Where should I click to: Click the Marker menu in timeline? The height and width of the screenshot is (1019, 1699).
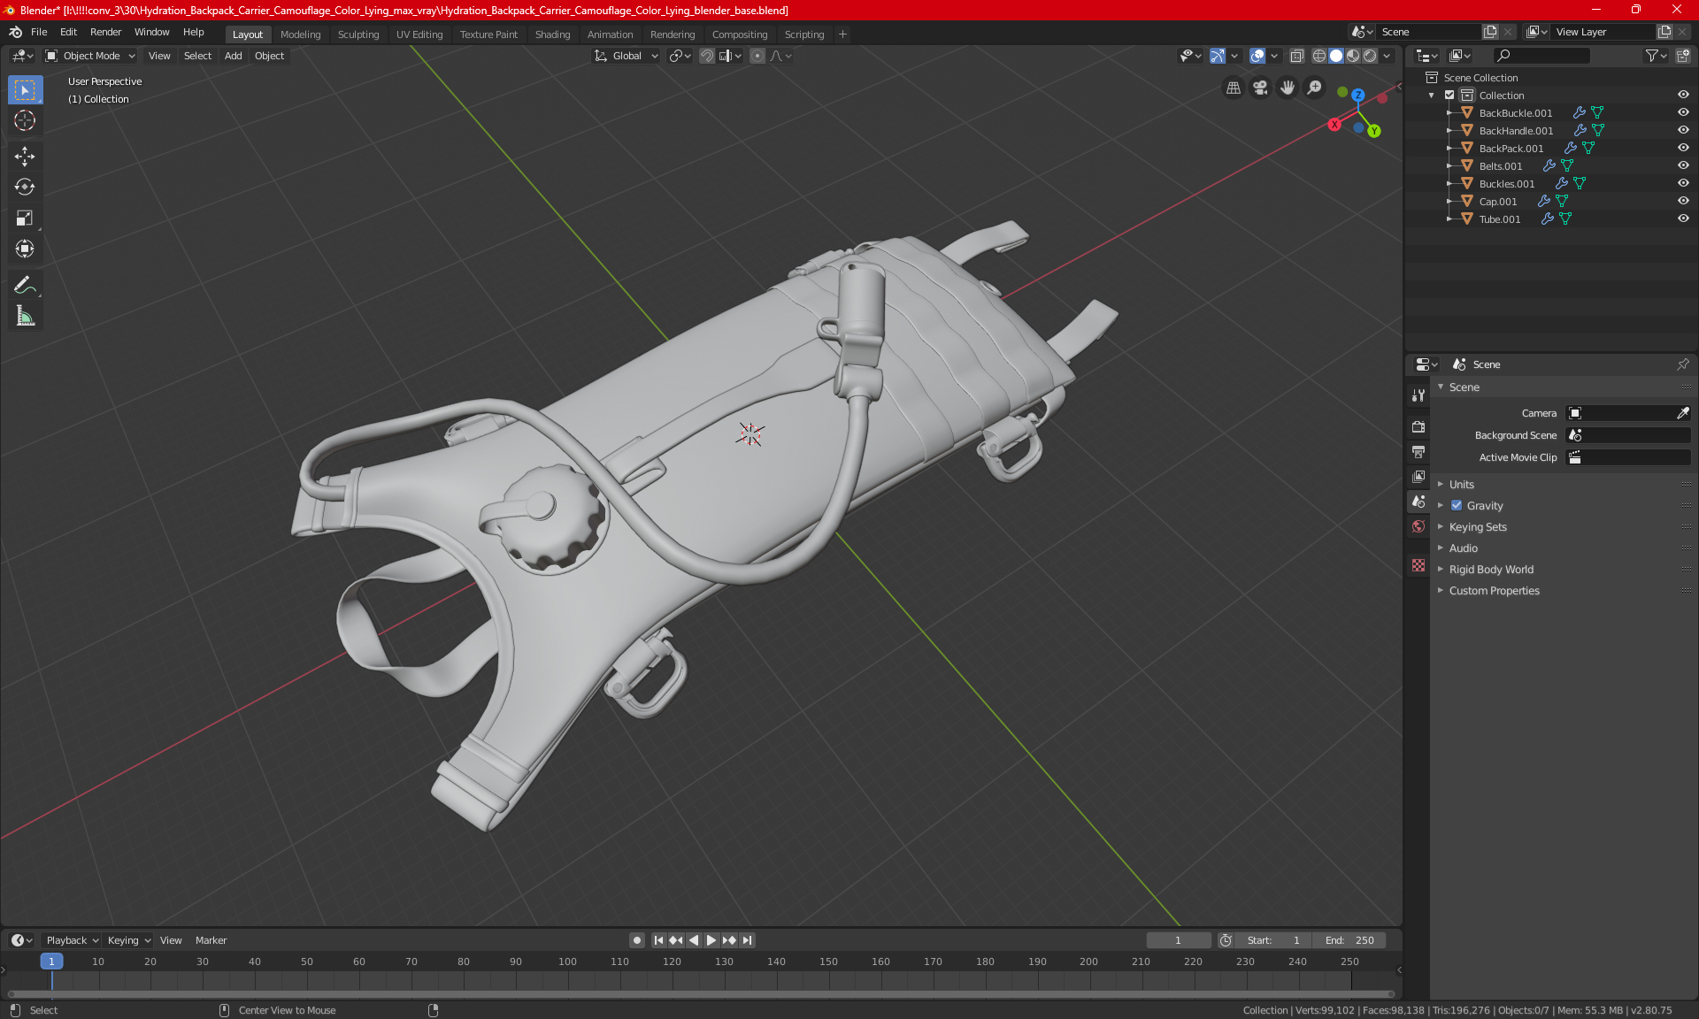211,940
